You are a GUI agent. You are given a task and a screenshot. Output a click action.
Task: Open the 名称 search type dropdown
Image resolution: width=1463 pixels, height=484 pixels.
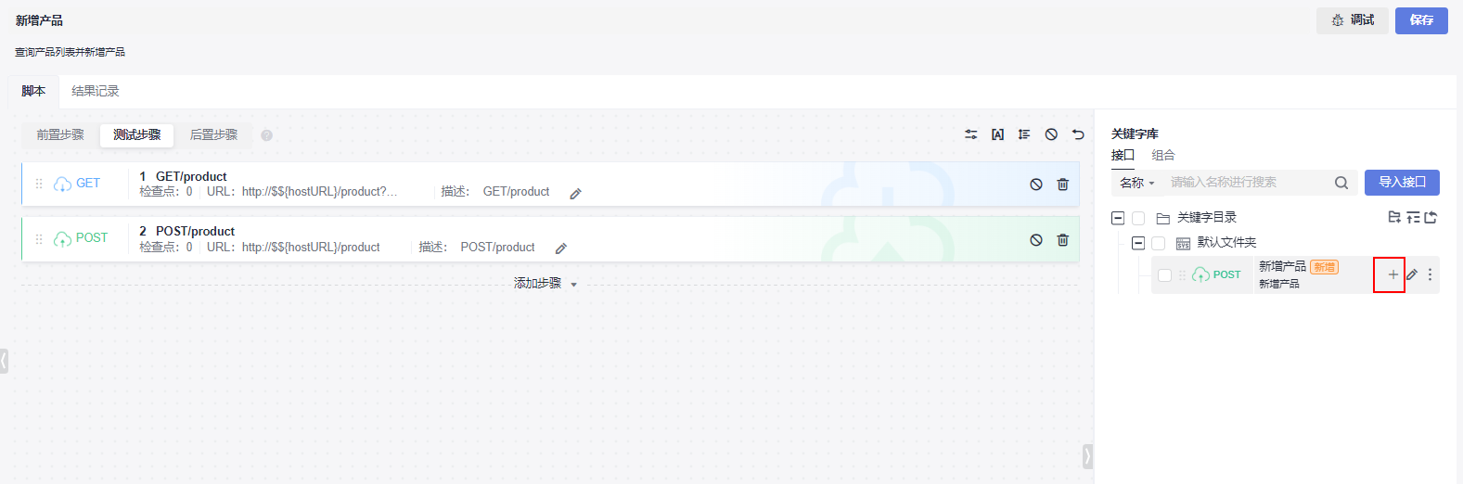[x=1137, y=183]
